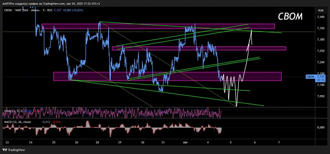
Task: Open the Stoch (3, 5, 3) indicator legend
Action: click(13, 111)
